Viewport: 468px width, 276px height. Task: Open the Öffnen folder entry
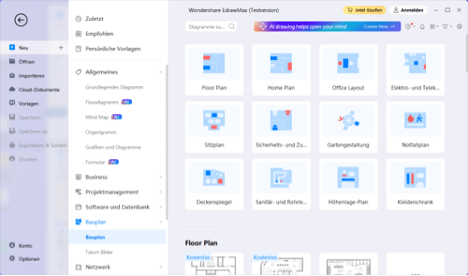(x=22, y=61)
